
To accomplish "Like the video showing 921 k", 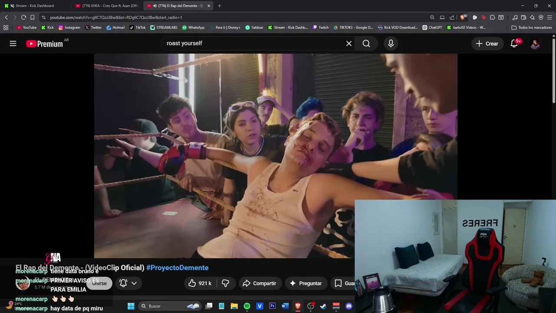I will [200, 283].
